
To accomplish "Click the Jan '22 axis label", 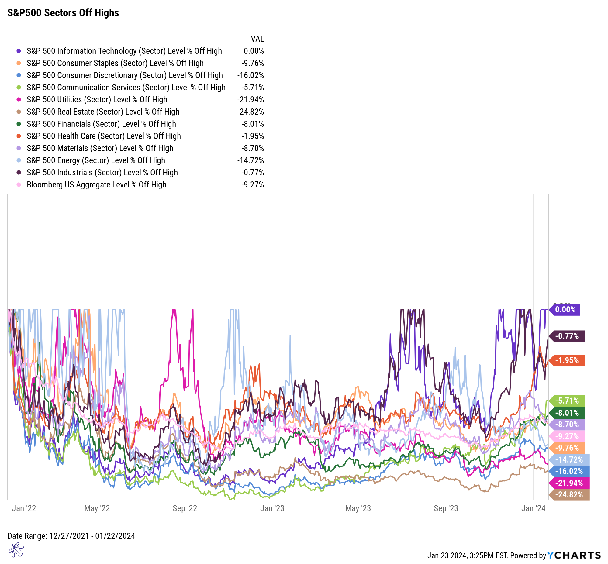I will (24, 508).
